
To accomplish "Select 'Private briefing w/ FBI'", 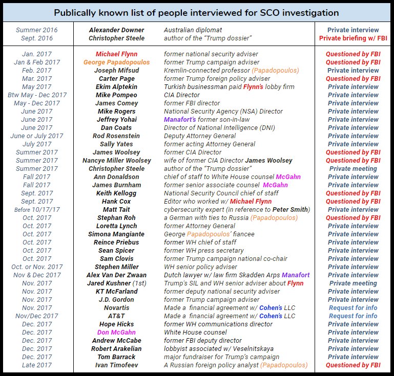I will click(x=353, y=38).
